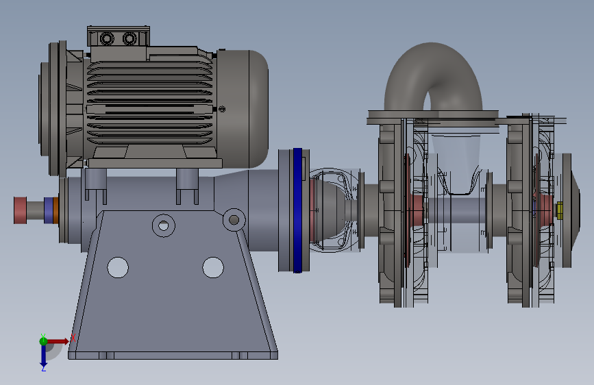Screen dimensions: 594x385
Task: Select the orange ring on left shaft
Action: click(55, 210)
